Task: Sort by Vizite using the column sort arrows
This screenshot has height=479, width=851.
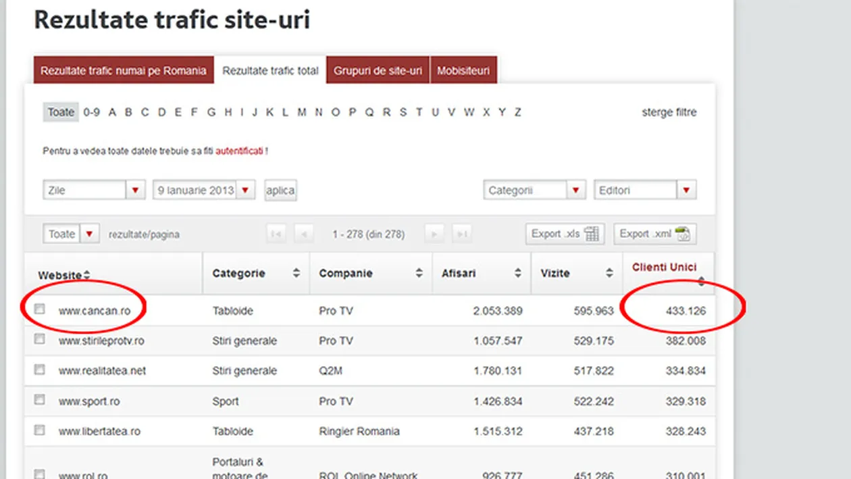Action: (x=608, y=273)
